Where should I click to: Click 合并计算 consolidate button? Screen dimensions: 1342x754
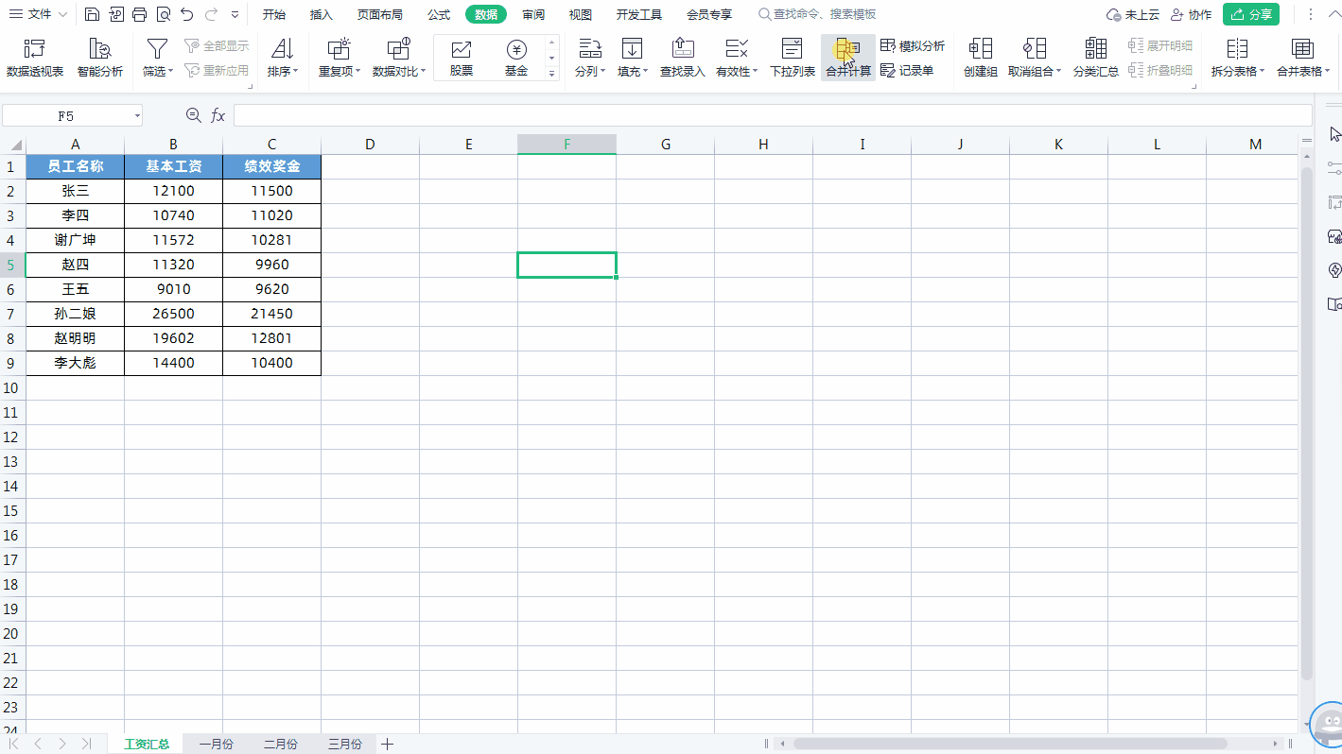click(848, 59)
